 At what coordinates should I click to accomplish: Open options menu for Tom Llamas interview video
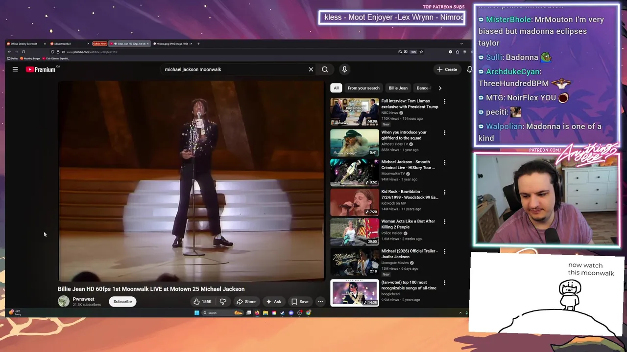coord(444,102)
